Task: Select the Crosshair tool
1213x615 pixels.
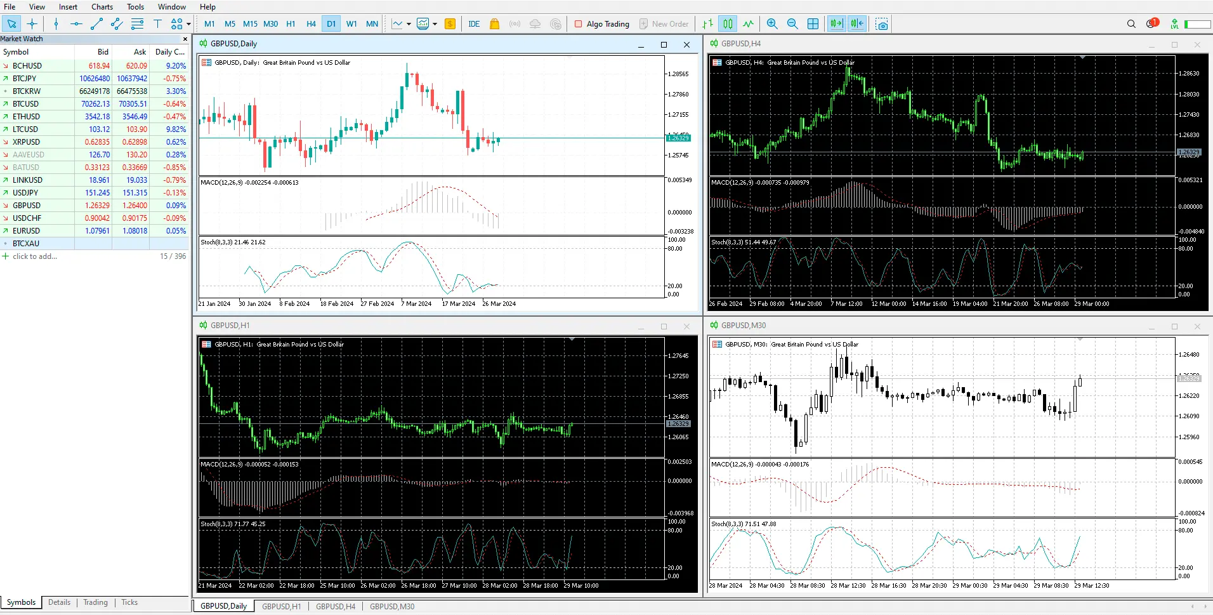Action: 32,23
